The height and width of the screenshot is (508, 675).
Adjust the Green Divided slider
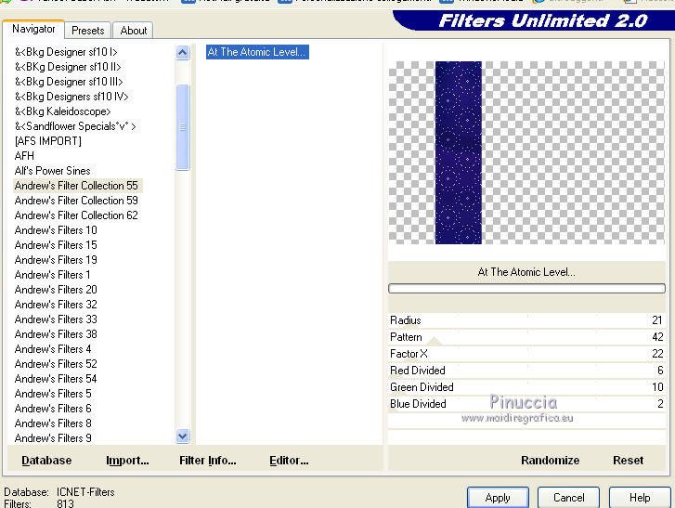(526, 387)
